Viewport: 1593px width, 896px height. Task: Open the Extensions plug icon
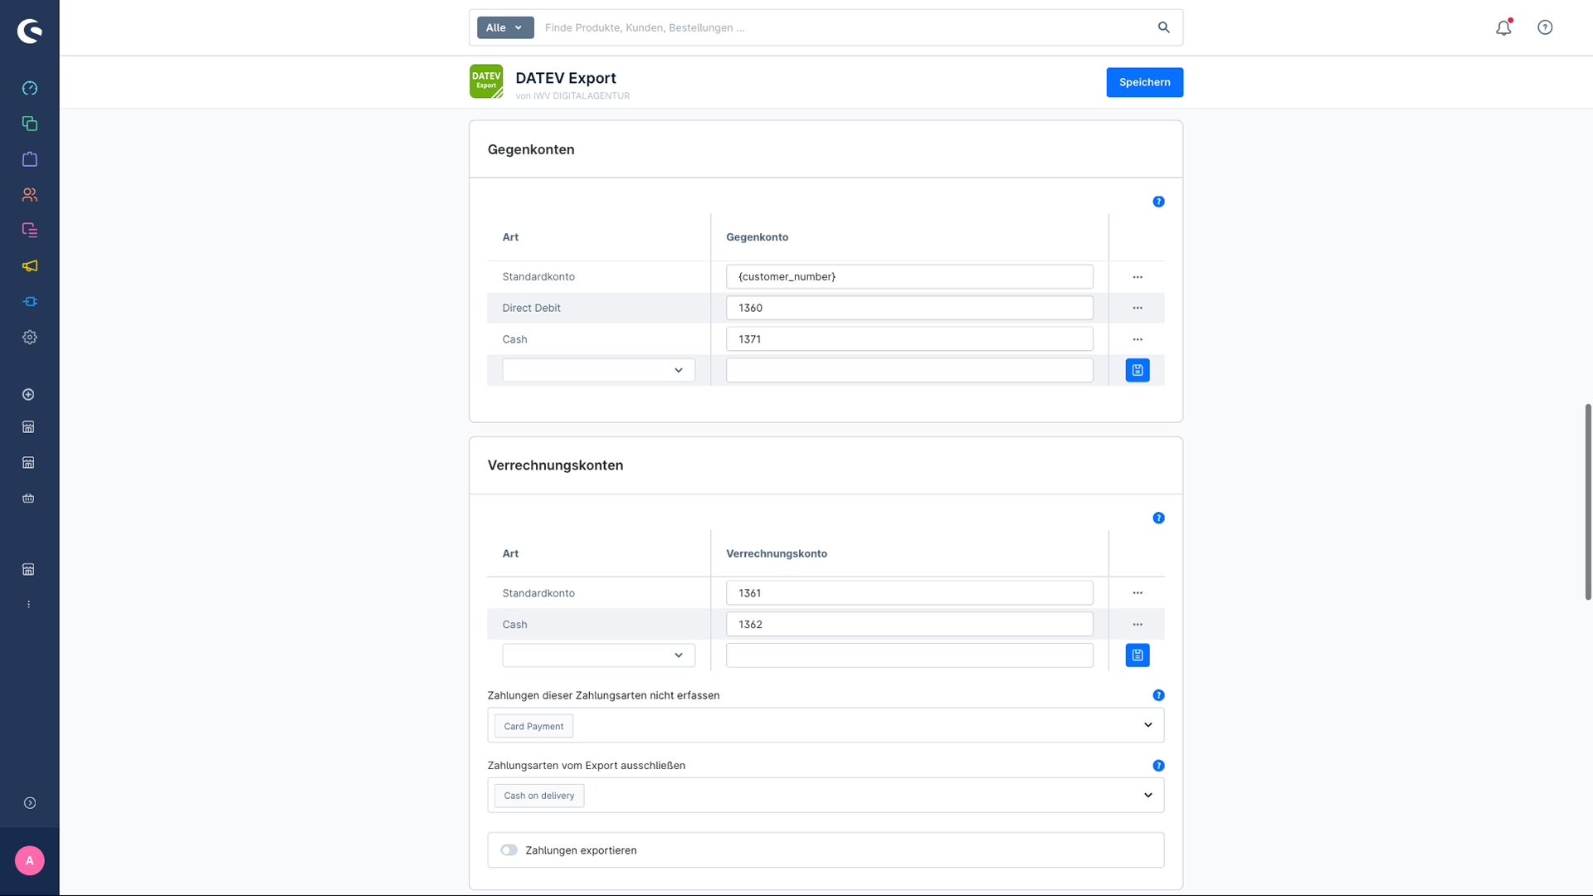click(x=30, y=301)
